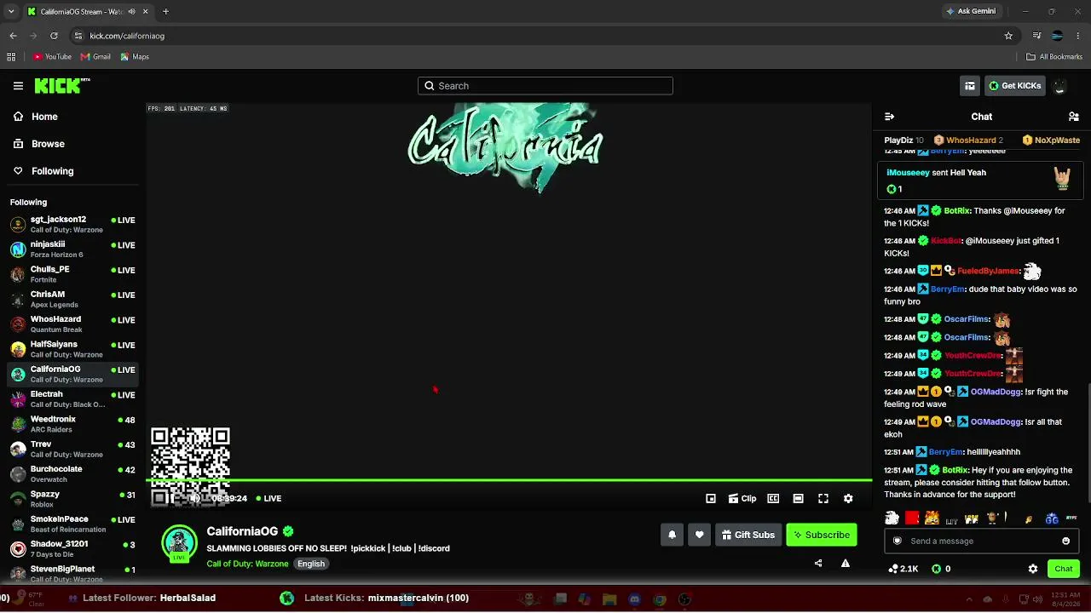Open Gmail bookmark
The height and width of the screenshot is (613, 1091).
[95, 57]
